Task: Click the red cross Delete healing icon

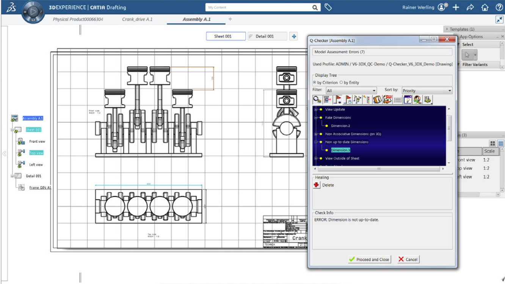Action: click(317, 185)
